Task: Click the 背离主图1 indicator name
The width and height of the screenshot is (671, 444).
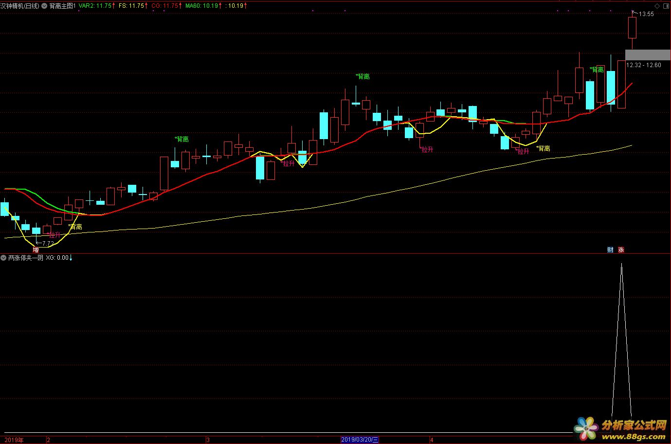Action: [62, 6]
